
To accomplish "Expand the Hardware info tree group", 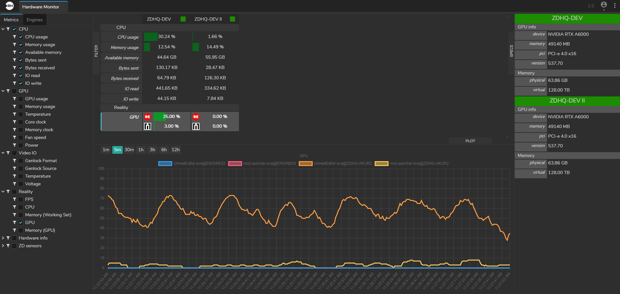I will click(3, 238).
